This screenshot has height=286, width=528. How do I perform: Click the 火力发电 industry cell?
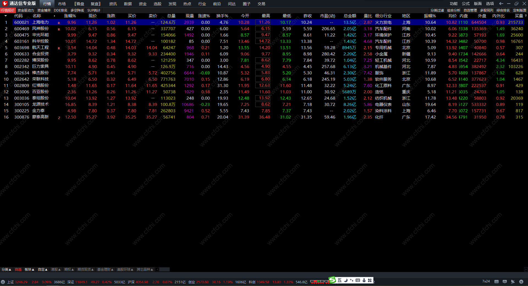(x=383, y=23)
